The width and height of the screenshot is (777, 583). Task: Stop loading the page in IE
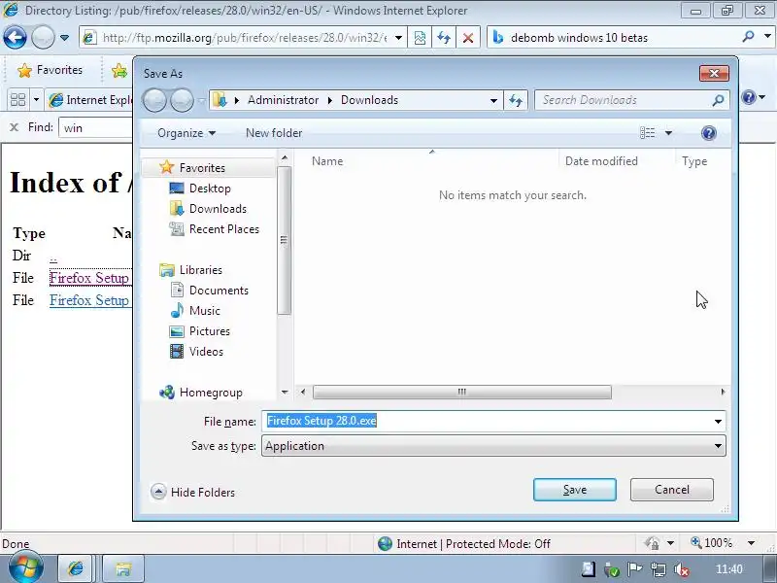(x=468, y=38)
